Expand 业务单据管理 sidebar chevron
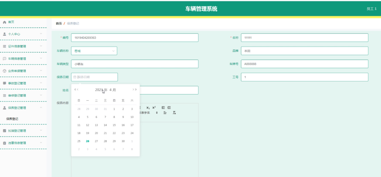Image resolution: width=381 pixels, height=177 pixels. (41, 71)
